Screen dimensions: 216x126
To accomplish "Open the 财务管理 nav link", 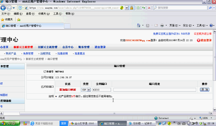I will click(84, 47).
